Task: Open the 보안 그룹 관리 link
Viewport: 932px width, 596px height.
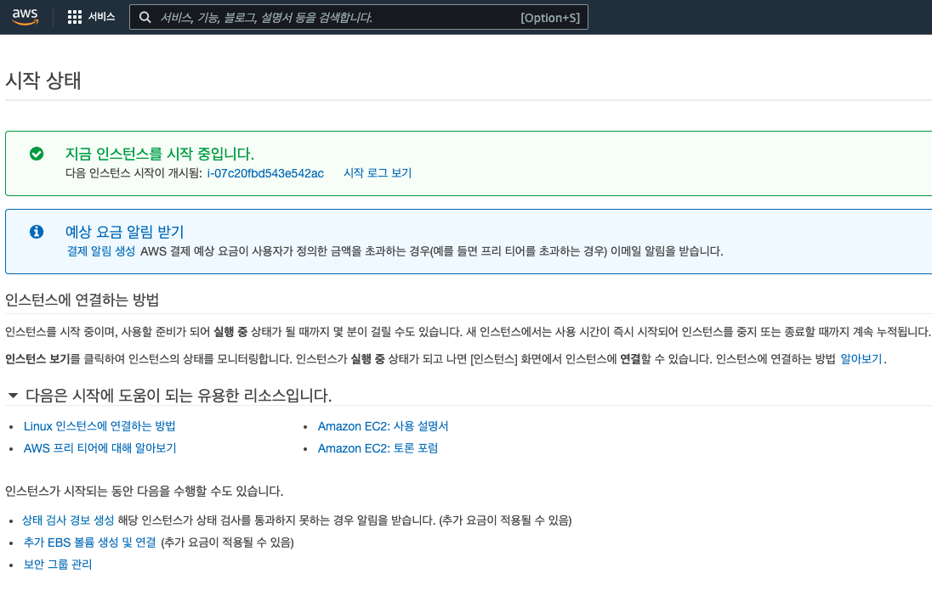Action: pos(58,564)
